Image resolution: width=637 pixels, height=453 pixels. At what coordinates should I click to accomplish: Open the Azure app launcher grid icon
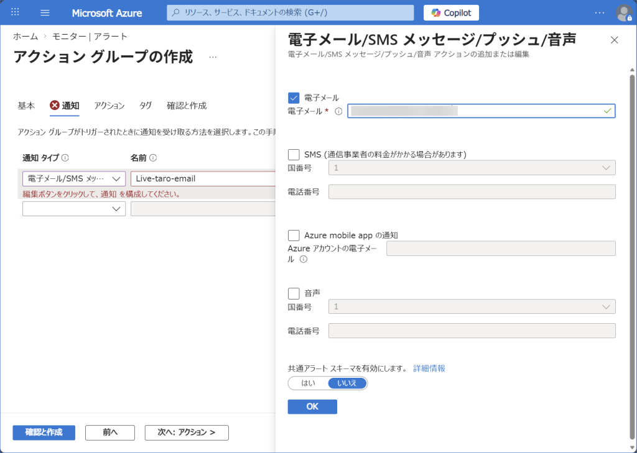click(x=16, y=12)
